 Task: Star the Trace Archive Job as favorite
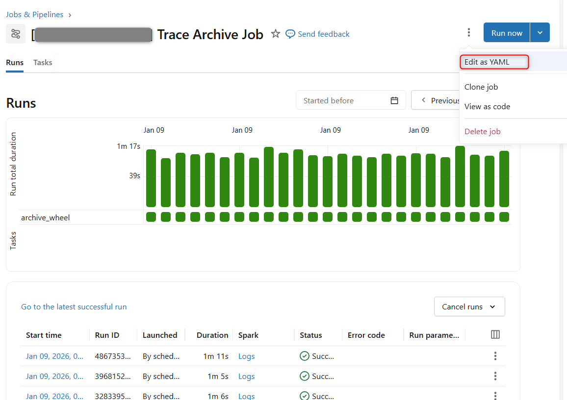[276, 34]
